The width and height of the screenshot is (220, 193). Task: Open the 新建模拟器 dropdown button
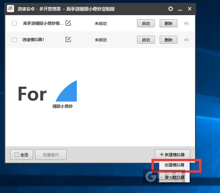click(172, 155)
